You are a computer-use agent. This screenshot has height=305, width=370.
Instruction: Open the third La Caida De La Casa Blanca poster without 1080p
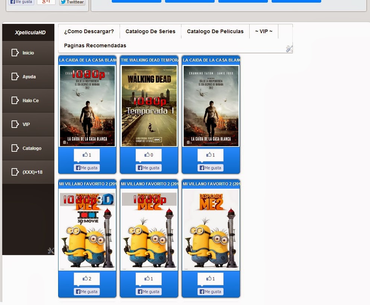coord(211,106)
